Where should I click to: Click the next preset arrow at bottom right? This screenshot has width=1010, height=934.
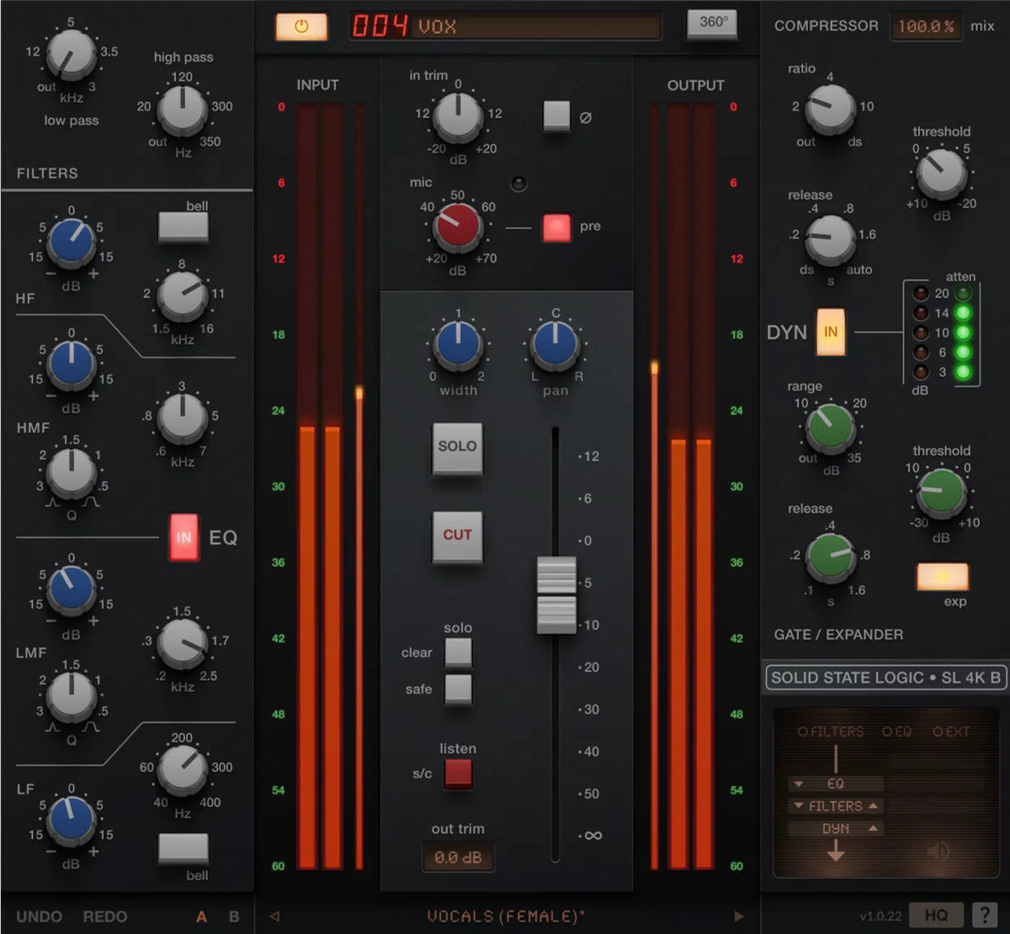tap(740, 916)
